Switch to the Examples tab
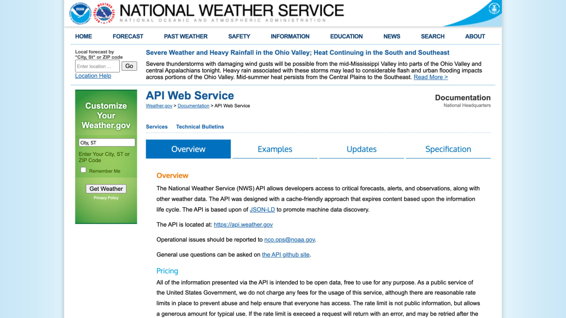 275,149
